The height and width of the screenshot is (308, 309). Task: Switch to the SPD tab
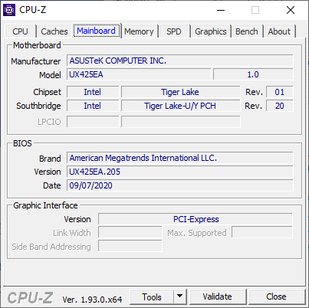pyautogui.click(x=174, y=31)
